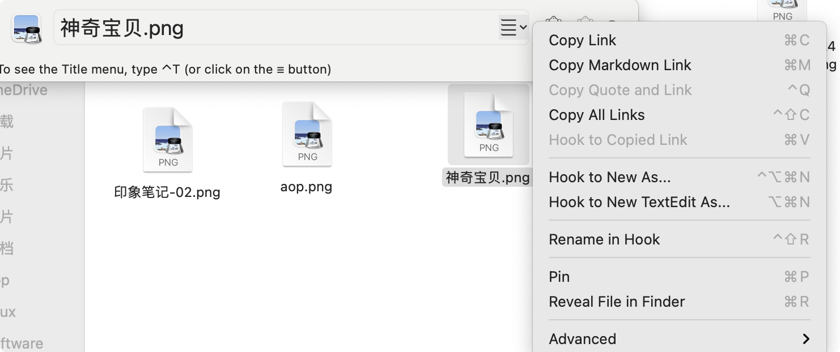Click the 印象笔记-02.png filename label
This screenshot has height=352, width=840.
pos(167,192)
